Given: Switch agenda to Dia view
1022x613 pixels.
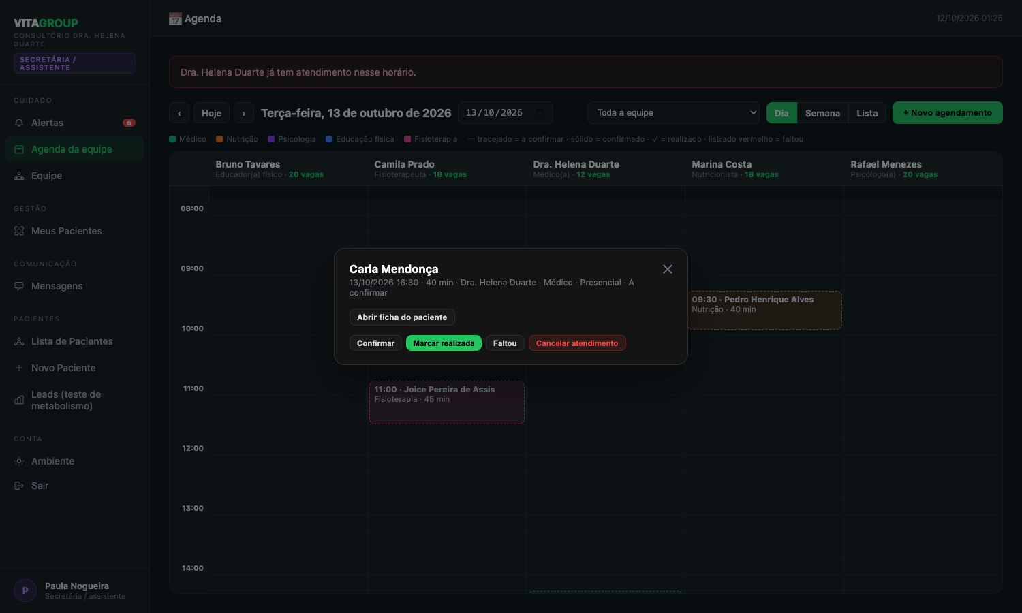Looking at the screenshot, I should (x=781, y=113).
